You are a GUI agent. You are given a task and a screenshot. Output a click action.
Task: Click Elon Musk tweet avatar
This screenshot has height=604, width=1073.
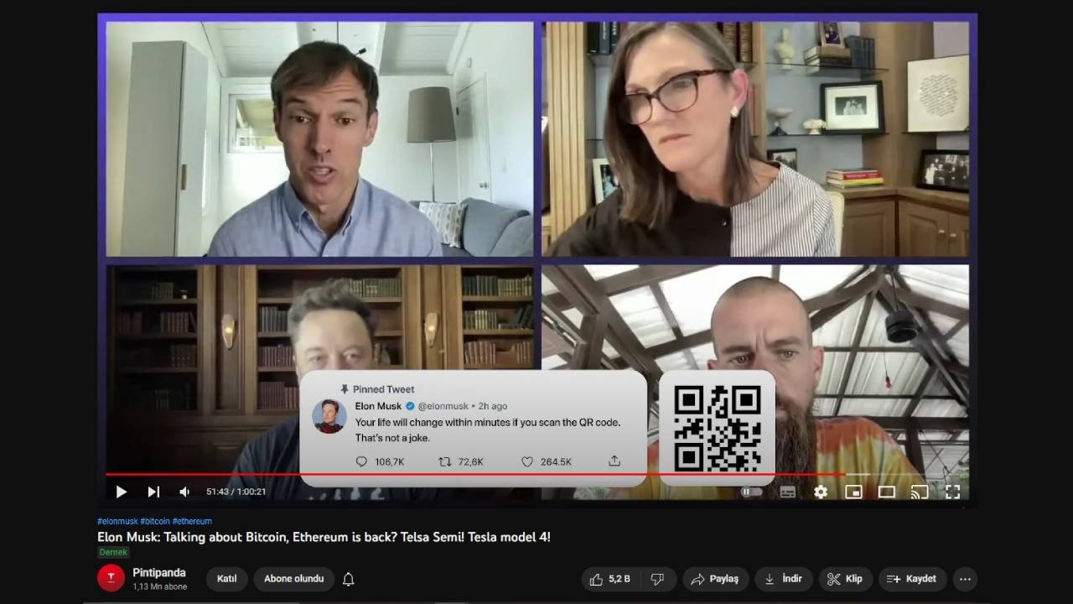(x=329, y=416)
